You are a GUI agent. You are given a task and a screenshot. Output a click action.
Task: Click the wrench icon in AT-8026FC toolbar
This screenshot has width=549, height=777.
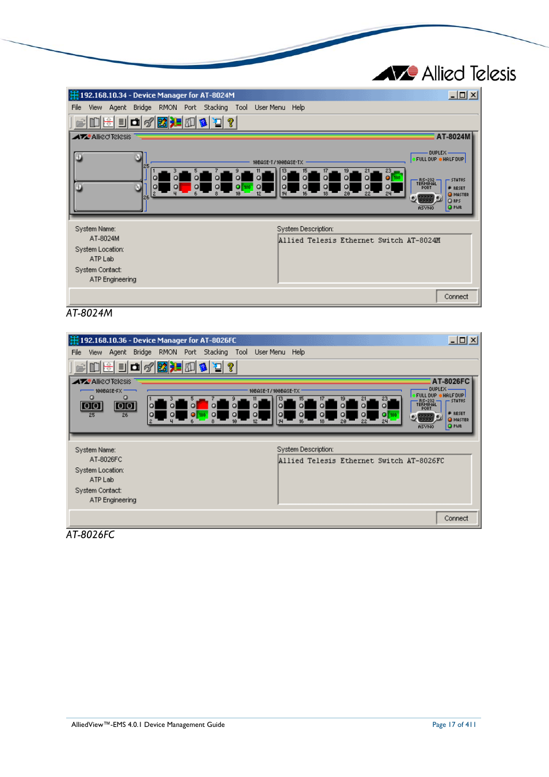pyautogui.click(x=149, y=367)
